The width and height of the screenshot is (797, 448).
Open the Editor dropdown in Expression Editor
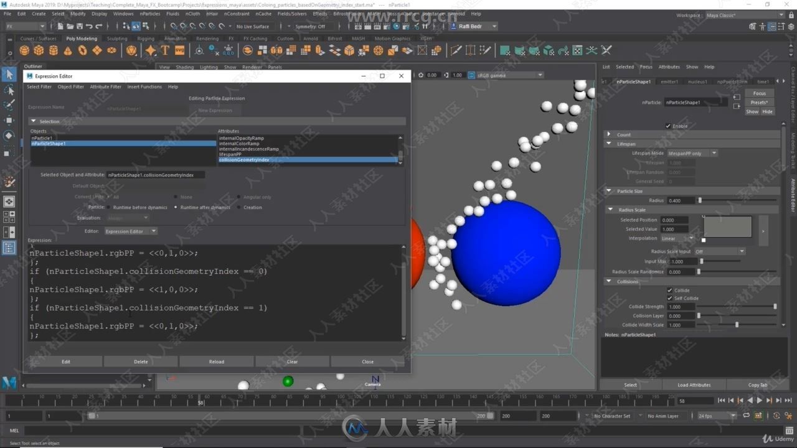[x=131, y=231]
